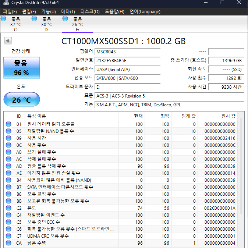The image size is (248, 248).
Task: Click the 드라이브 문자 field showing E:
Action: click(x=127, y=87)
